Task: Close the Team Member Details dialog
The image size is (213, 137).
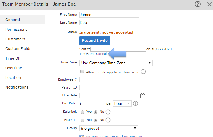Action: click(x=208, y=4)
